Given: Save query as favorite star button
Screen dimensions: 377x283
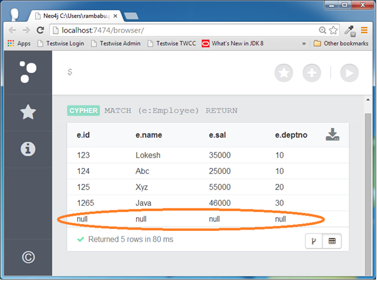Looking at the screenshot, I should click(284, 73).
